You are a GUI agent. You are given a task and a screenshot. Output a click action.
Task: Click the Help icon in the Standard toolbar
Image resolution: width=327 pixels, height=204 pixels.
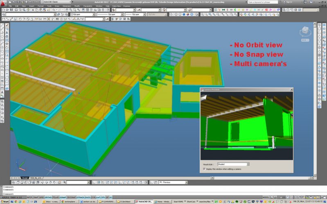pyautogui.click(x=108, y=10)
